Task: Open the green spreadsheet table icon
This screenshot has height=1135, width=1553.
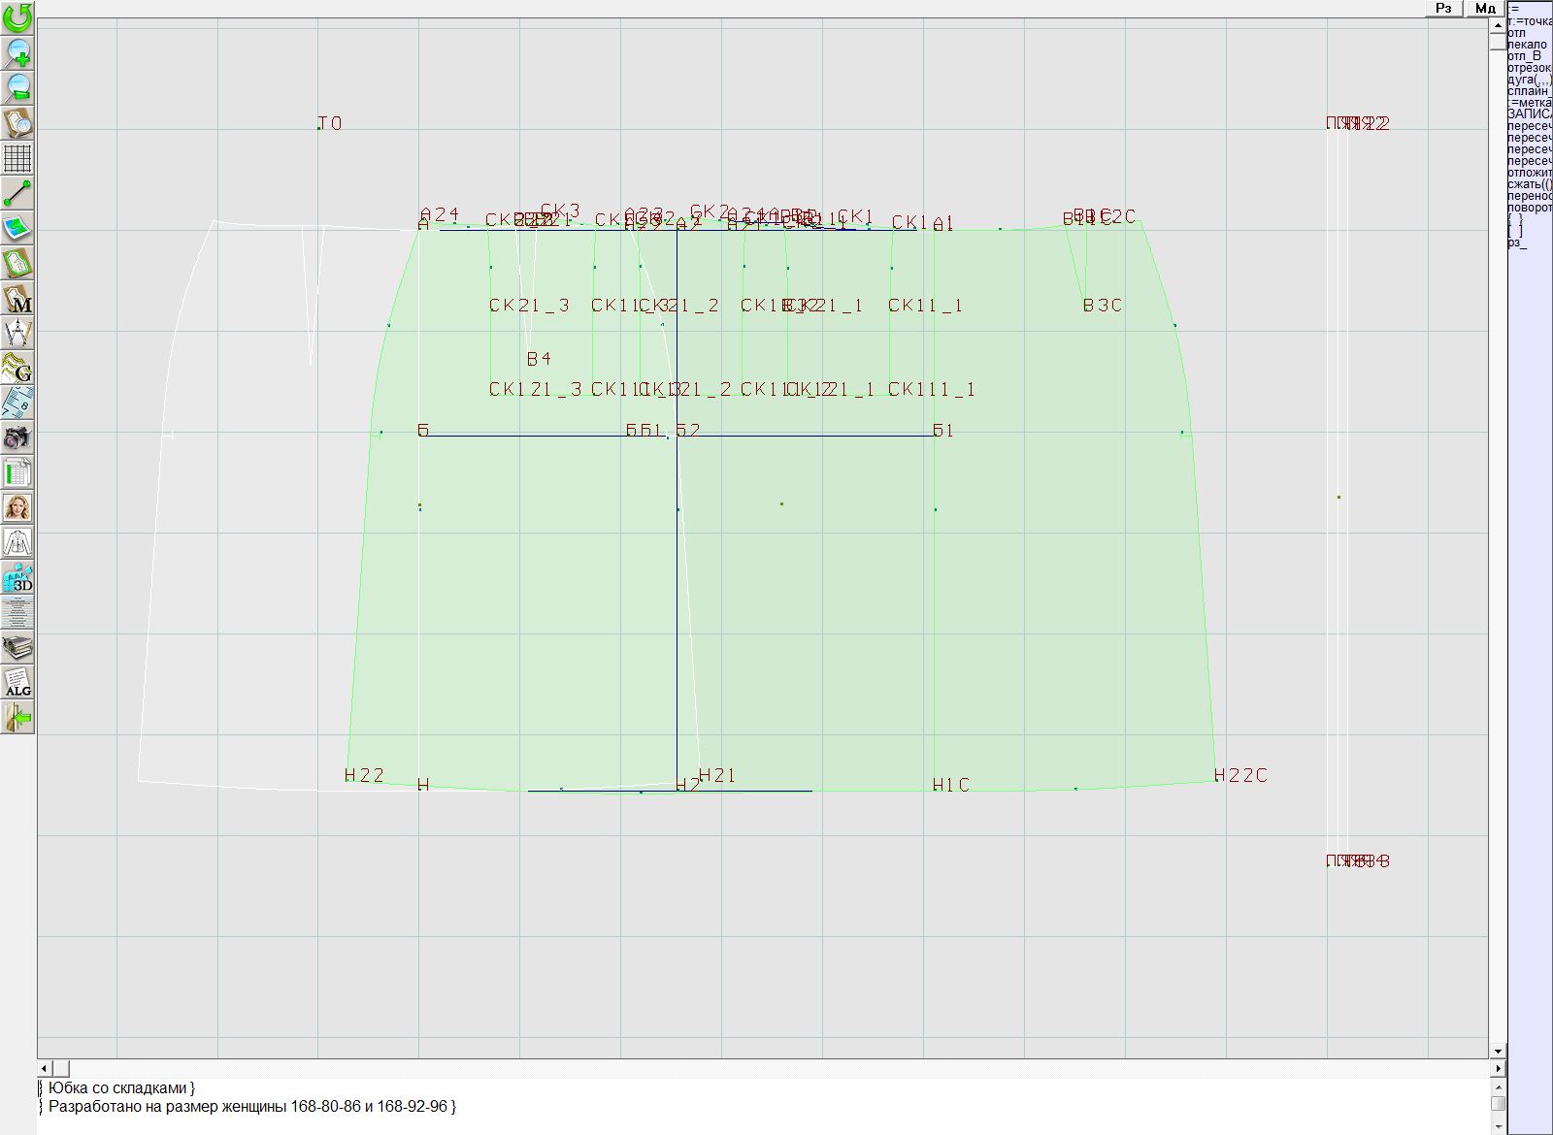Action: 17,473
